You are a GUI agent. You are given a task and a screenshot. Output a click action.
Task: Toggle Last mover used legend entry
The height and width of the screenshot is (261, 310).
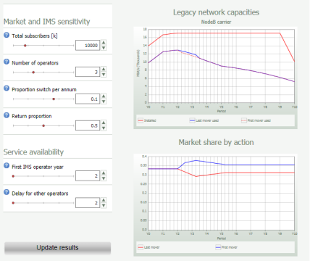coord(204,120)
